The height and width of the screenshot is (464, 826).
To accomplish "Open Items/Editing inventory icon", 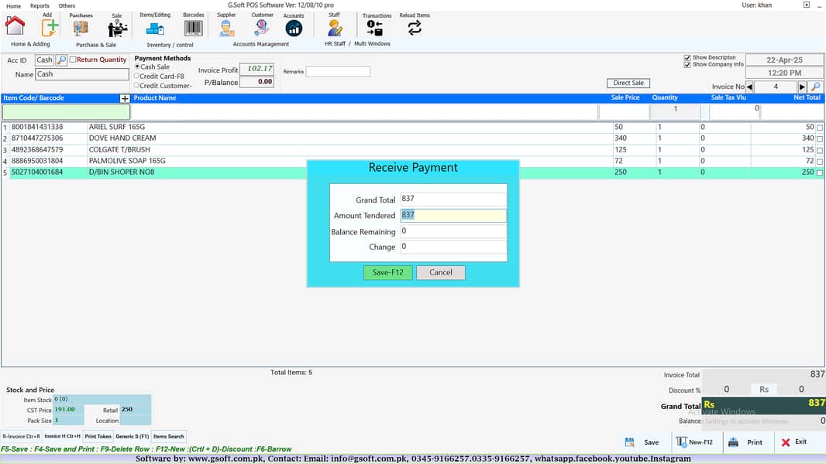I will [155, 29].
